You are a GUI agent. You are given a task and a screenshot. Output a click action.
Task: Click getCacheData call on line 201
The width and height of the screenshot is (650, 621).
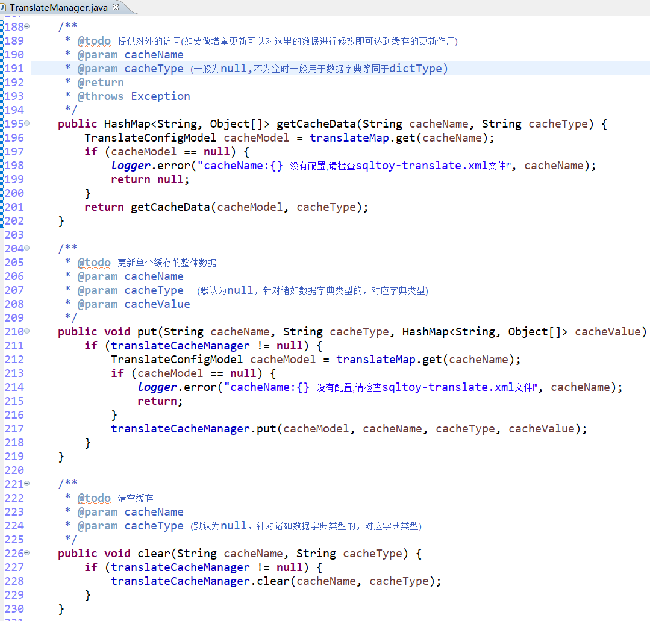[170, 207]
